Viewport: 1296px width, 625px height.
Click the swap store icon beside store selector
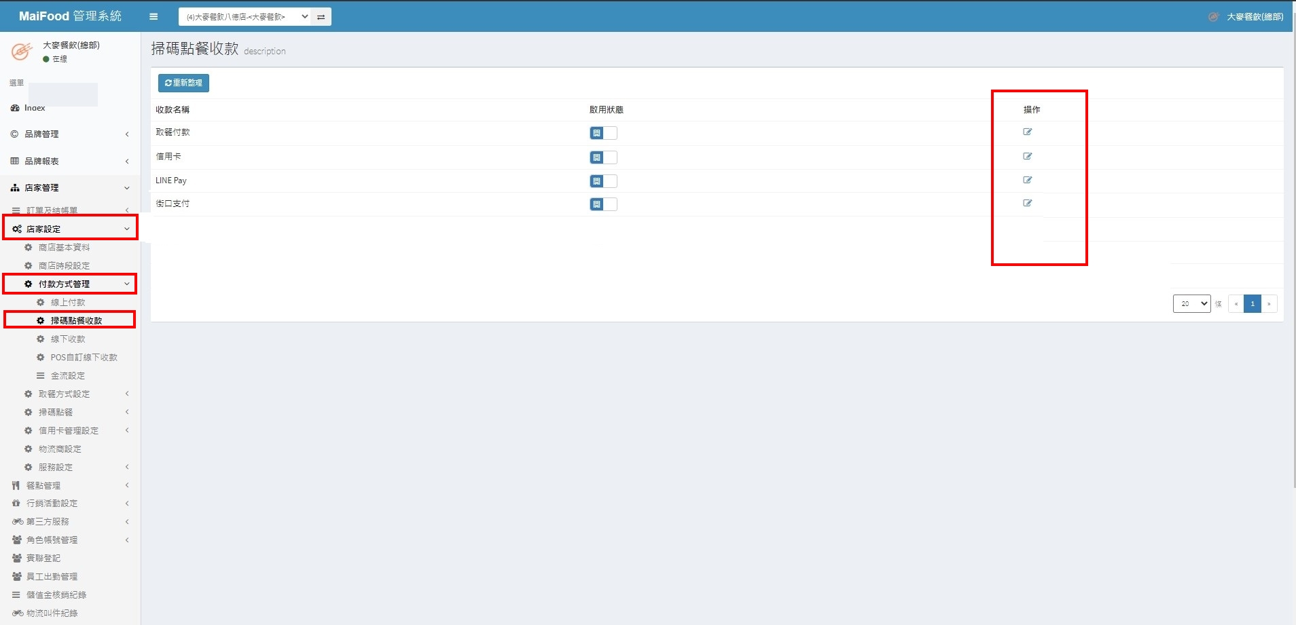coord(321,17)
